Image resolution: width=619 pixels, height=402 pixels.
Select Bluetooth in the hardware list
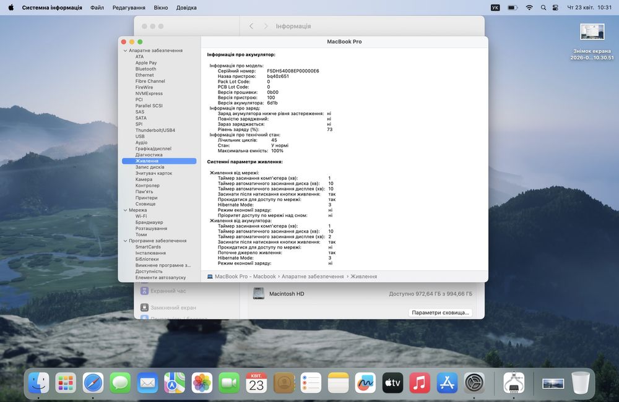145,69
